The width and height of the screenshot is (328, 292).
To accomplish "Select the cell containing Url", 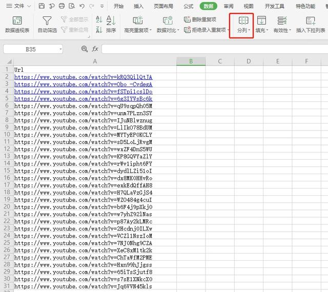I will 95,70.
